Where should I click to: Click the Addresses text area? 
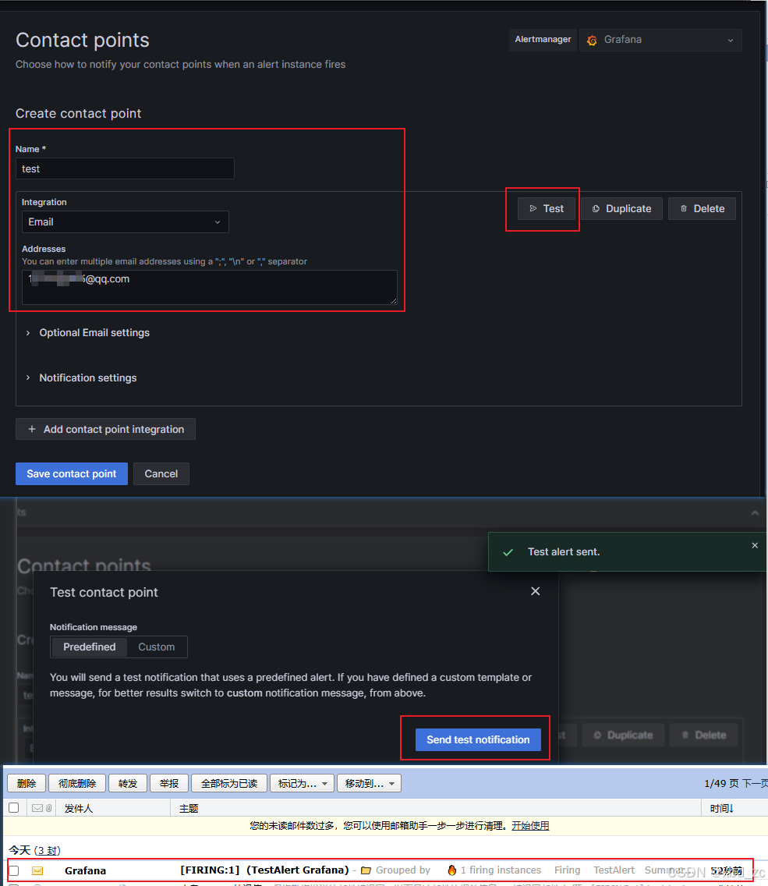click(x=210, y=287)
